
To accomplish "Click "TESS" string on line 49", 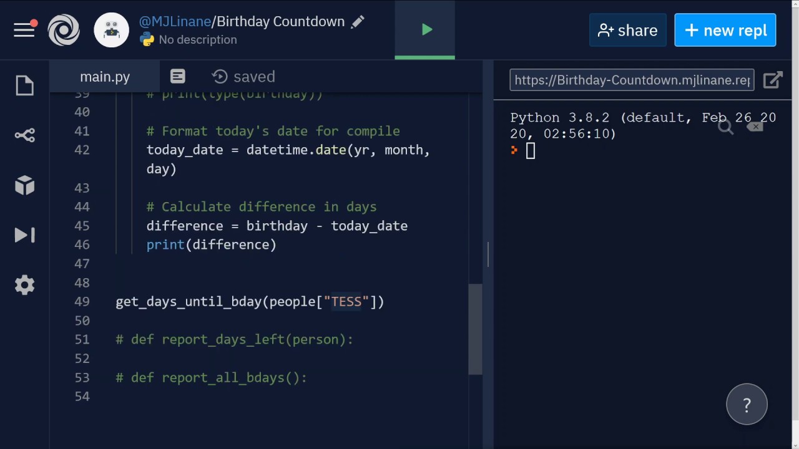I will (346, 302).
